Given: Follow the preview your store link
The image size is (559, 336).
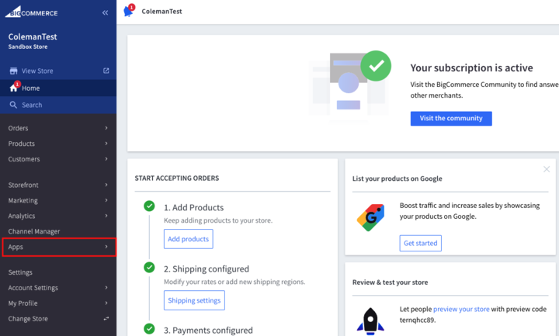Looking at the screenshot, I should pyautogui.click(x=461, y=309).
